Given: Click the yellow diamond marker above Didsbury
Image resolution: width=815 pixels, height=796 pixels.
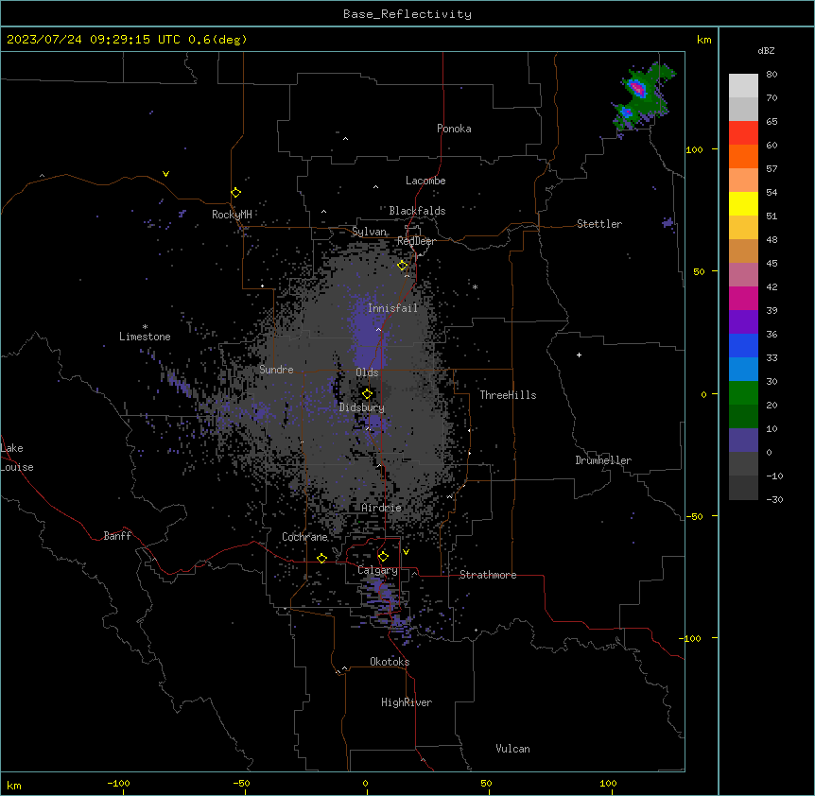Looking at the screenshot, I should (367, 394).
